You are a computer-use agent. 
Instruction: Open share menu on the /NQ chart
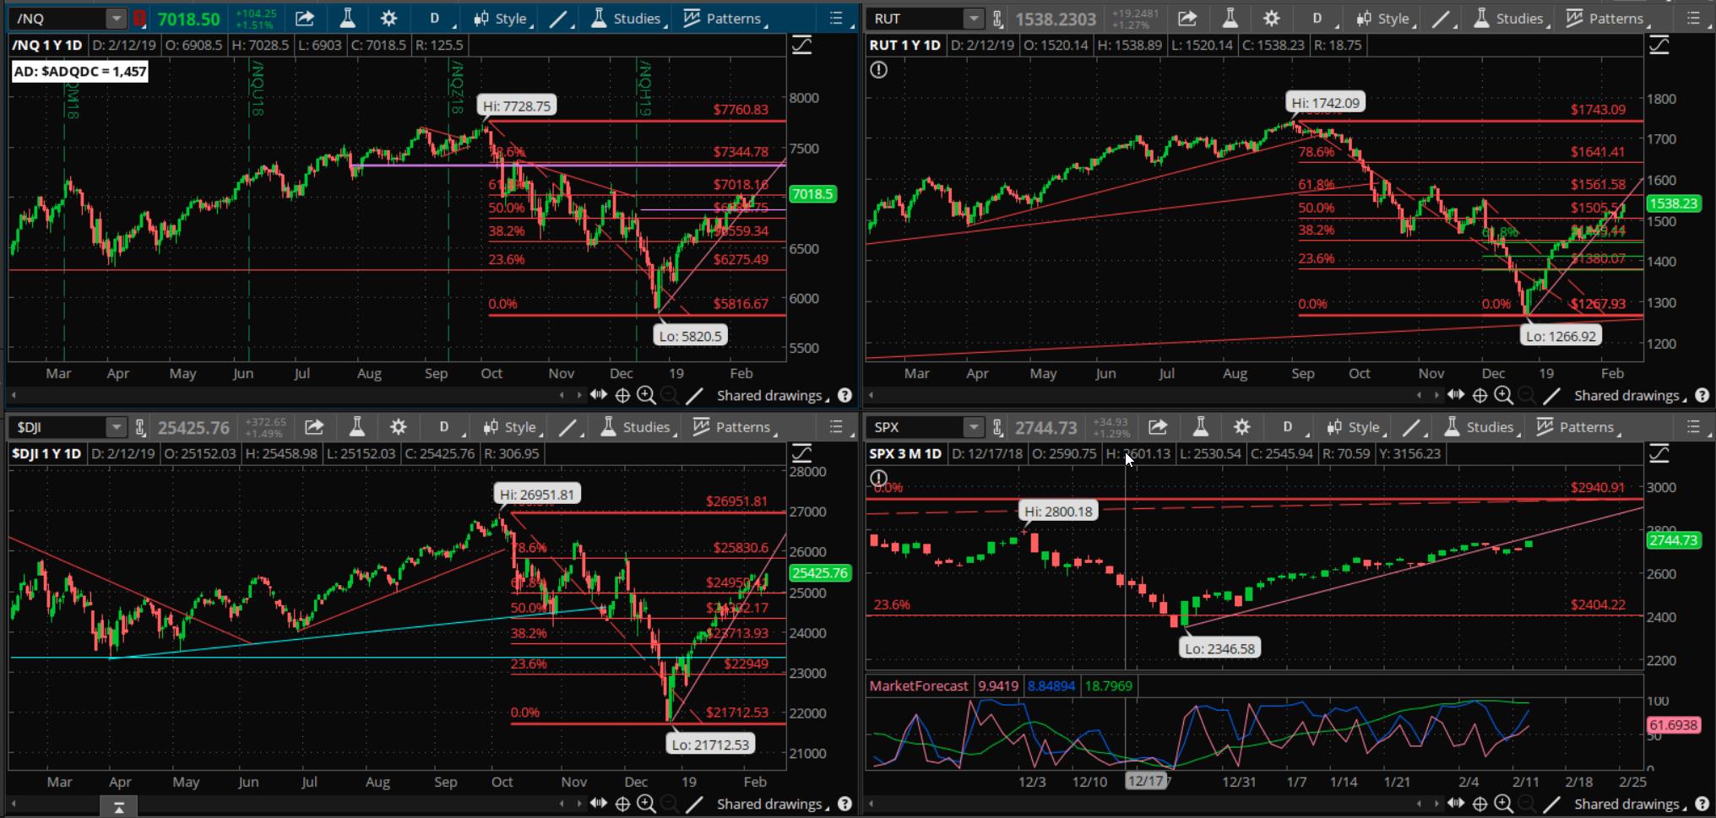(305, 19)
